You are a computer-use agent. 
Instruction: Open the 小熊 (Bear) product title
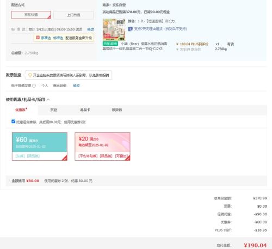click(x=135, y=46)
